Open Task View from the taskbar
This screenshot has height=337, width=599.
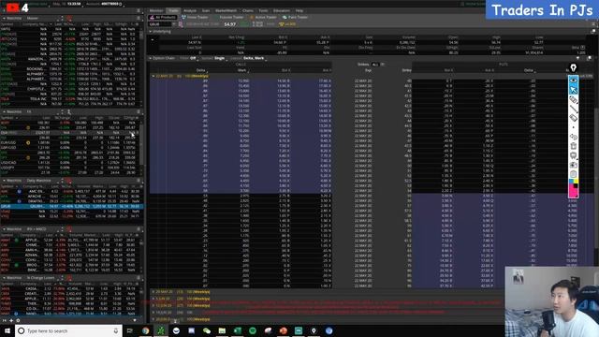click(x=130, y=330)
